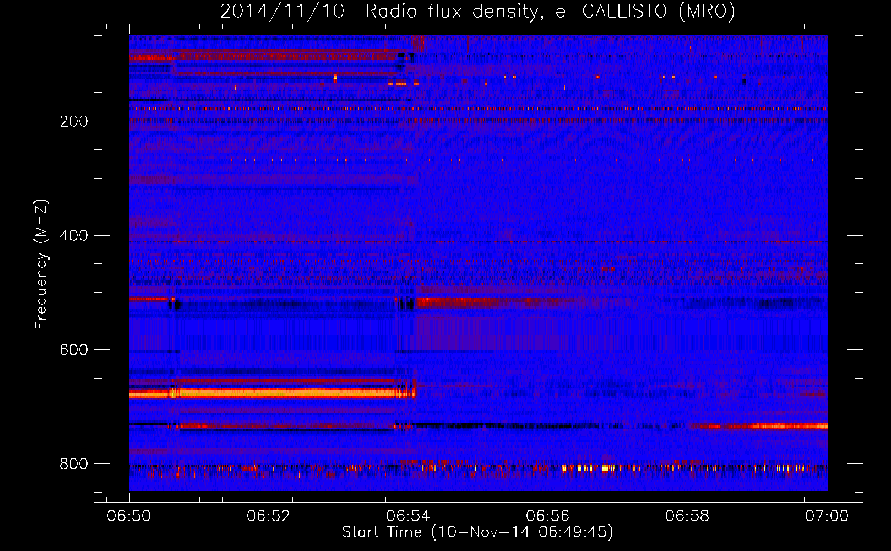The height and width of the screenshot is (551, 891).
Task: Click the 200 frequency tick label
Action: pyautogui.click(x=74, y=121)
